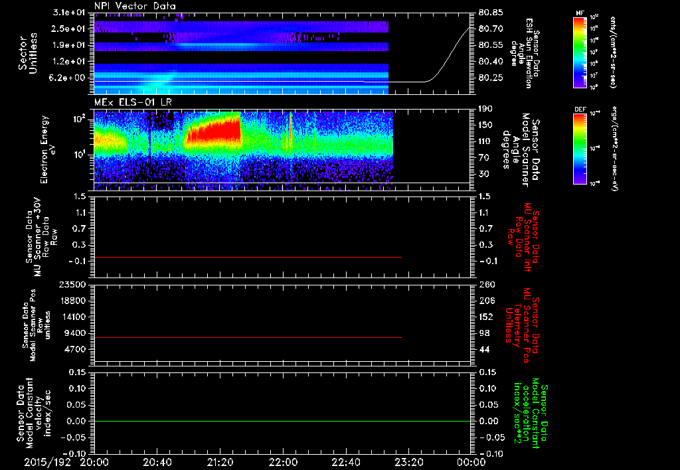Click the 22:00 time axis label

[x=283, y=461]
